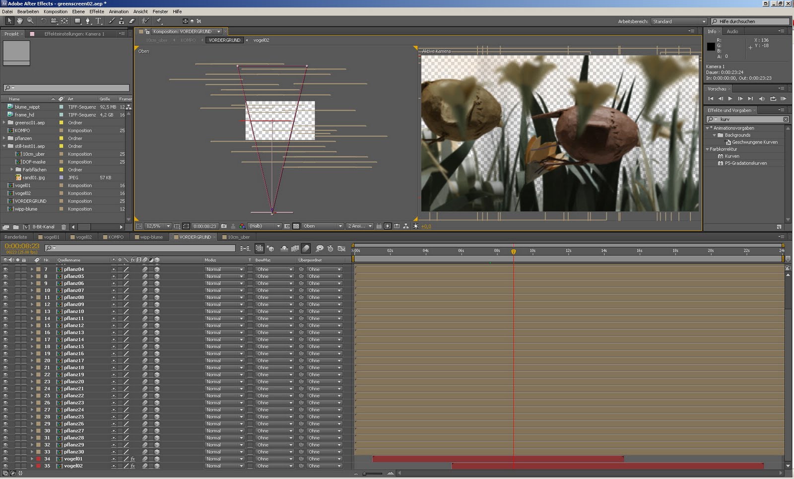
Task: Select the Brush tool
Action: point(112,21)
